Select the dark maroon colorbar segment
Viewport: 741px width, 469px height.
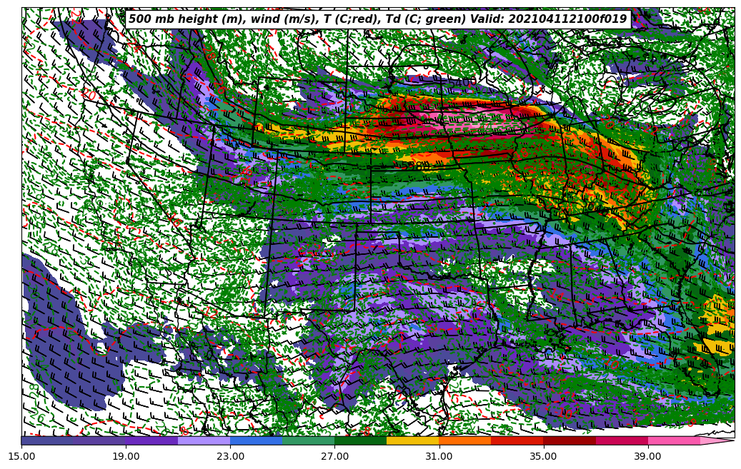570,440
